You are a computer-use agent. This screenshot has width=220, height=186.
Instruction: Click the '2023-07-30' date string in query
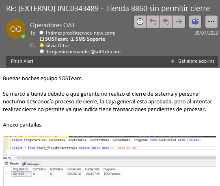click(x=127, y=148)
